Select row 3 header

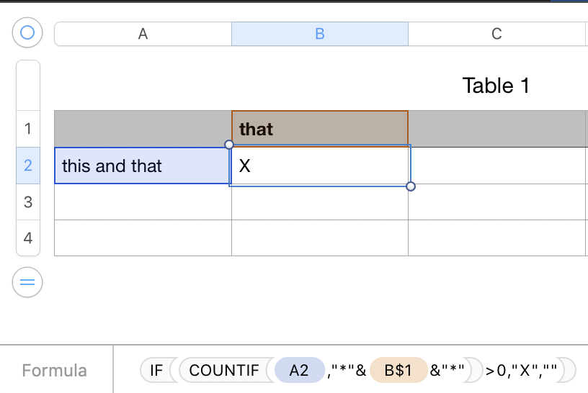28,202
